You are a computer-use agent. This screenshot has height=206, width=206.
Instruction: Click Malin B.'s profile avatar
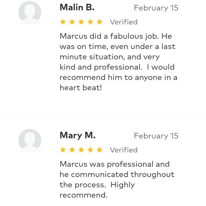coord(30,12)
